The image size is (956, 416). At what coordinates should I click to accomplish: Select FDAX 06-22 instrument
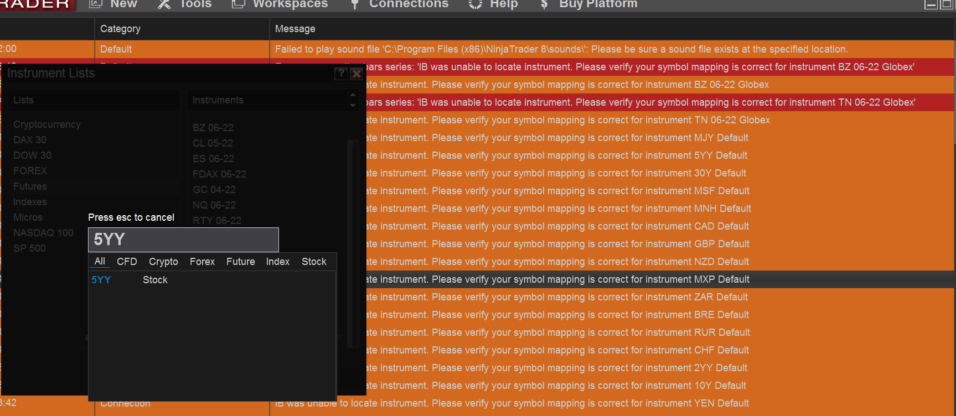pyautogui.click(x=219, y=174)
